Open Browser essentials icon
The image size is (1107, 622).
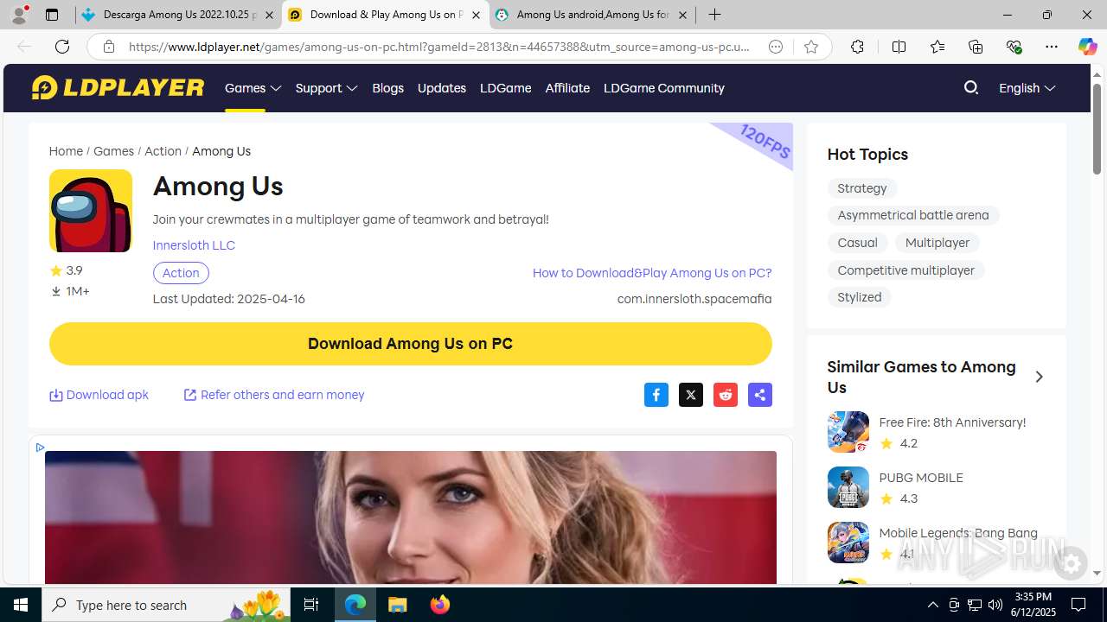1014,47
